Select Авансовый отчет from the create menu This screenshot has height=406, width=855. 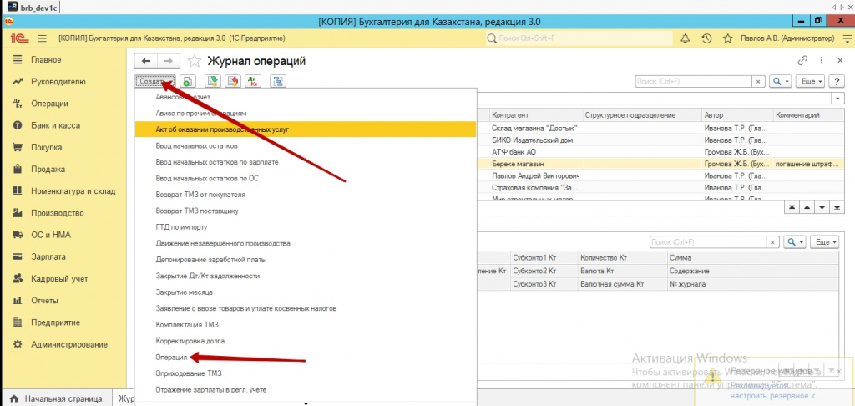pyautogui.click(x=306, y=97)
